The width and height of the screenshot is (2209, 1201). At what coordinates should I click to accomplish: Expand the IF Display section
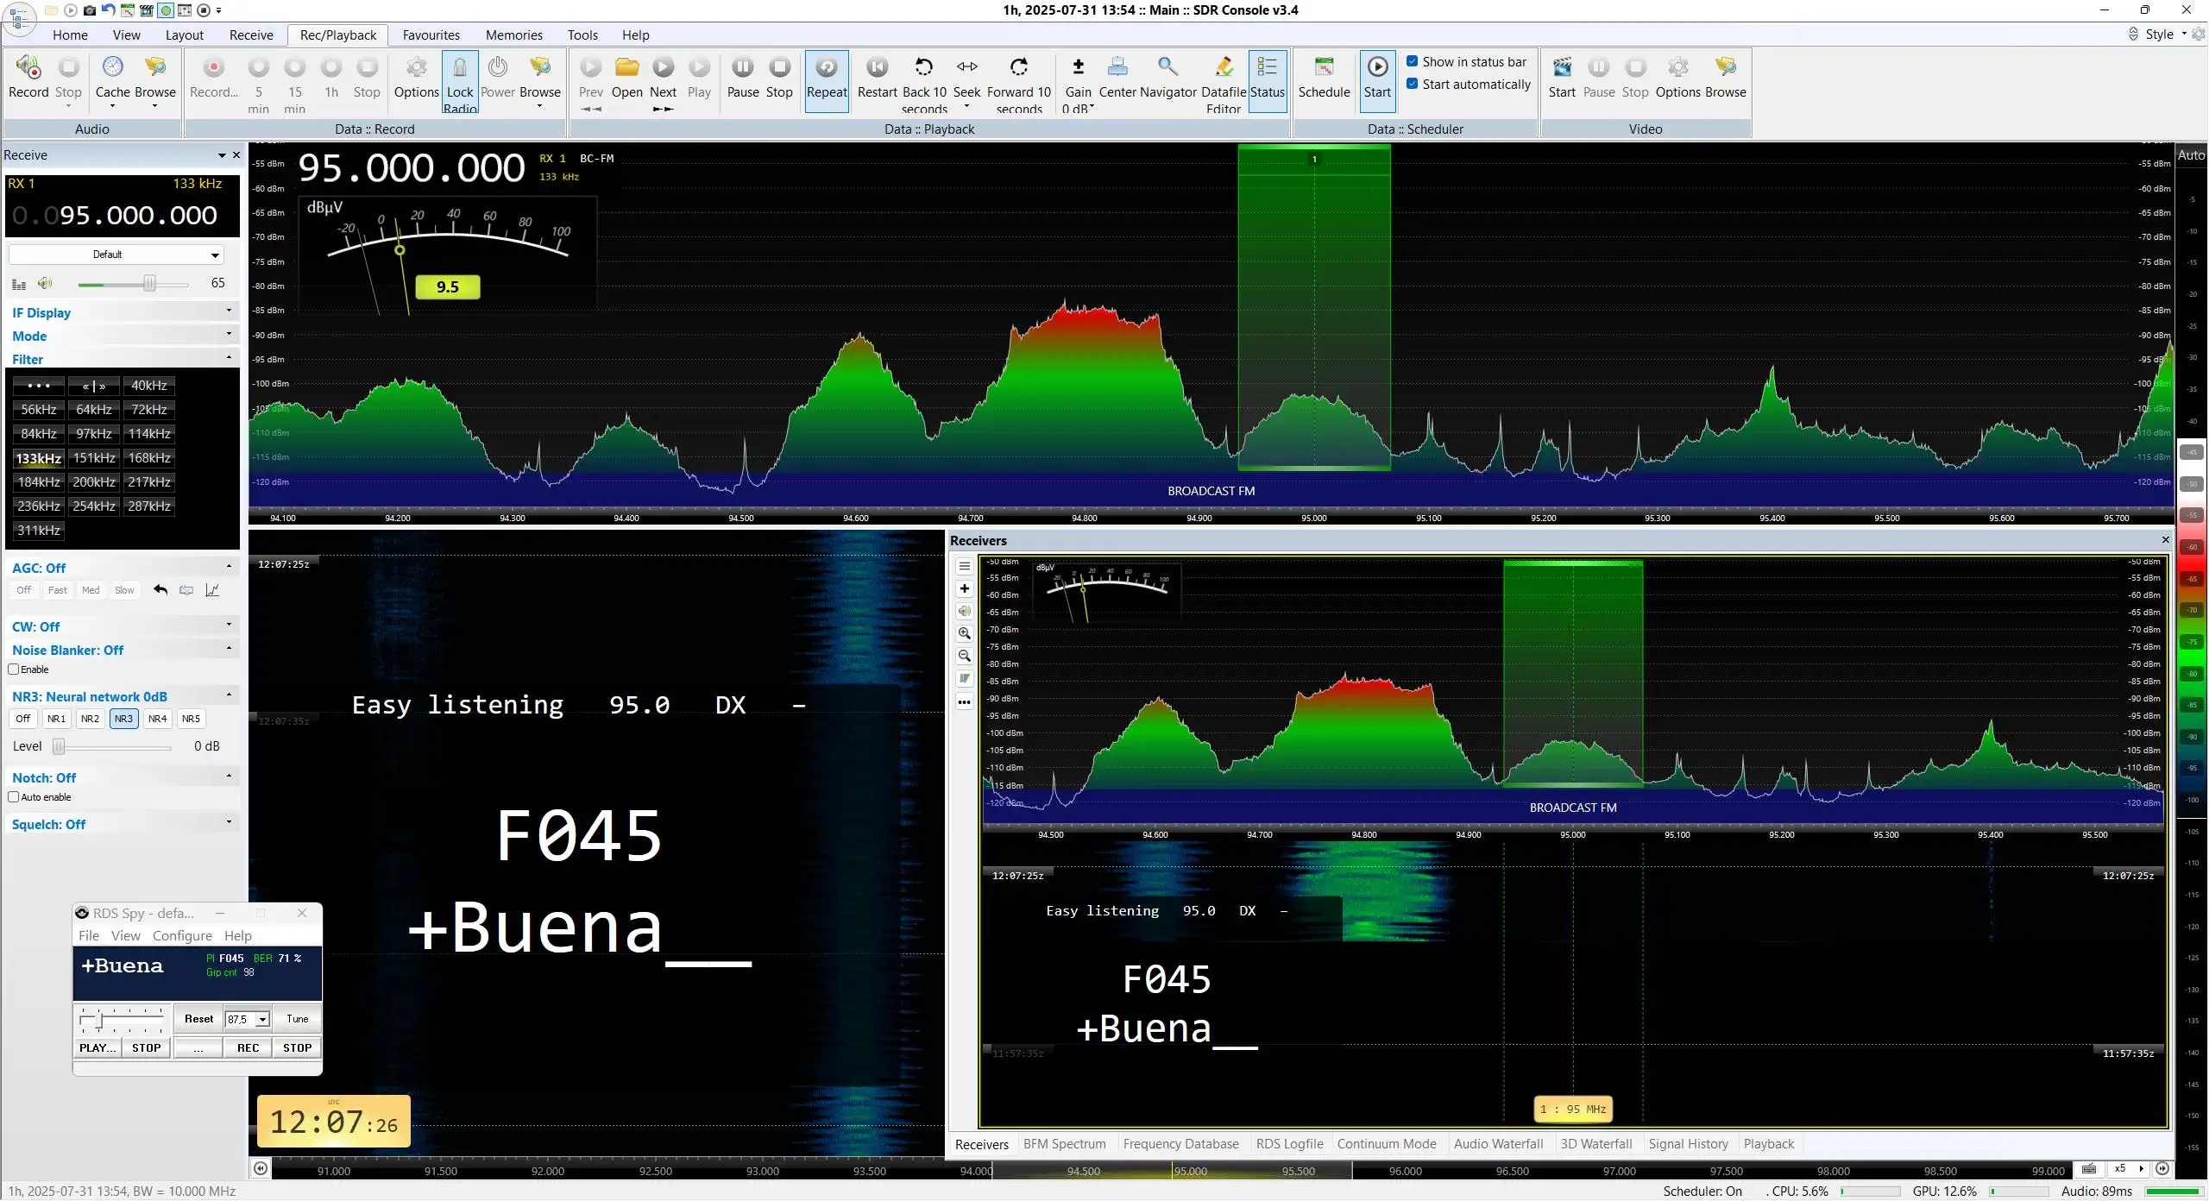coord(121,312)
